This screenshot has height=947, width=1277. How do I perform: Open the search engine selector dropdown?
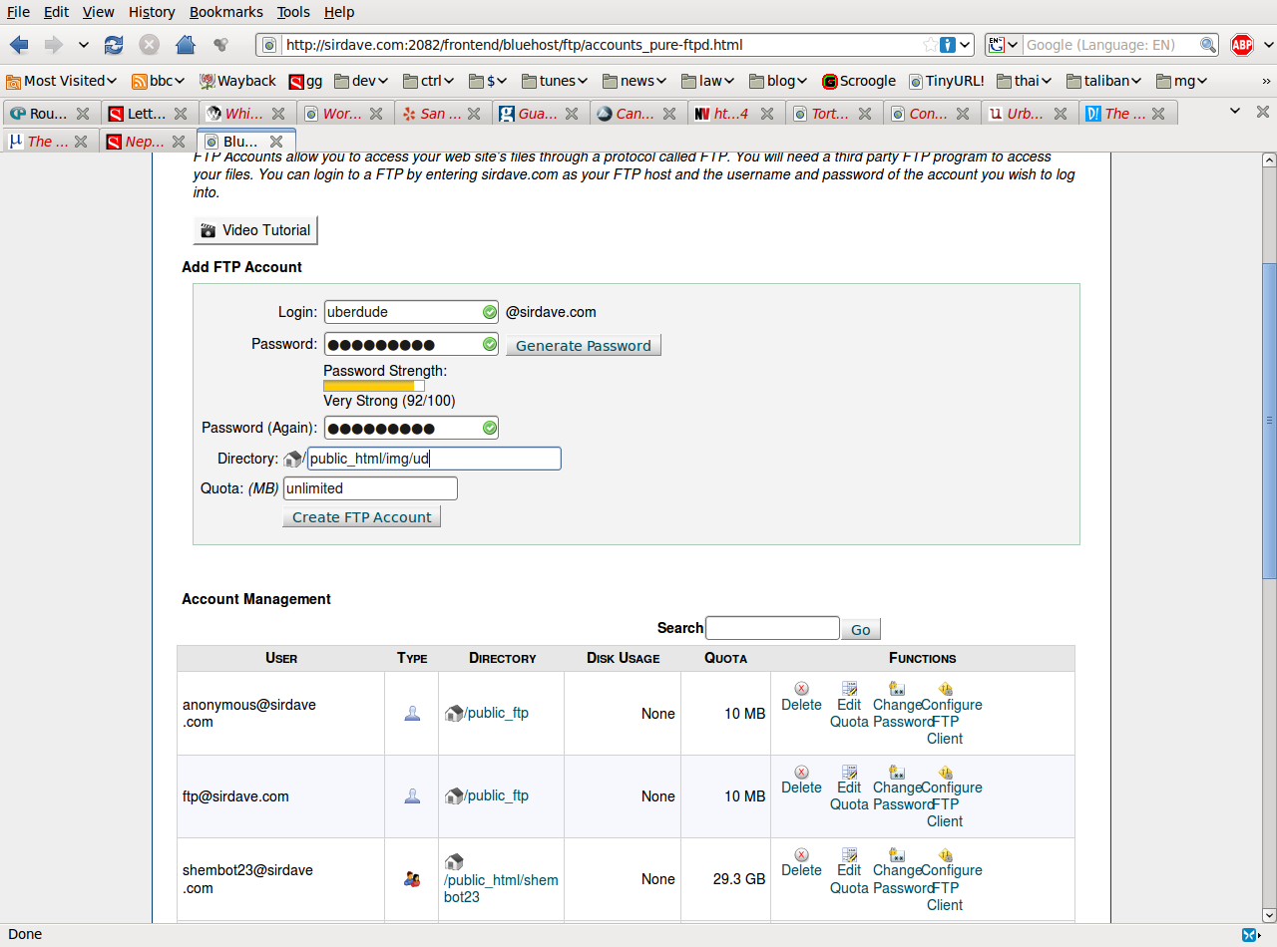tap(1004, 45)
